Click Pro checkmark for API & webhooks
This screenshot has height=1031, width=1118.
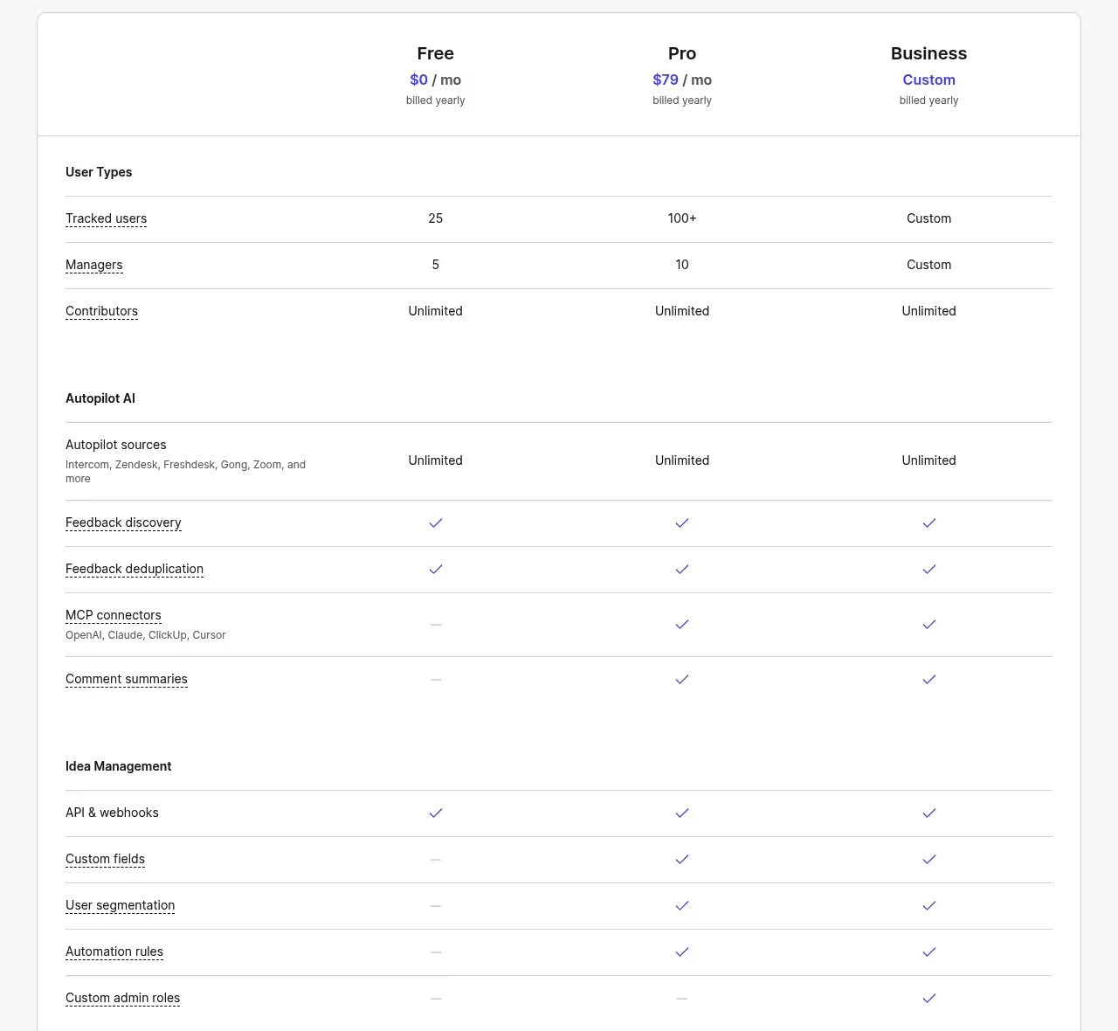(682, 813)
